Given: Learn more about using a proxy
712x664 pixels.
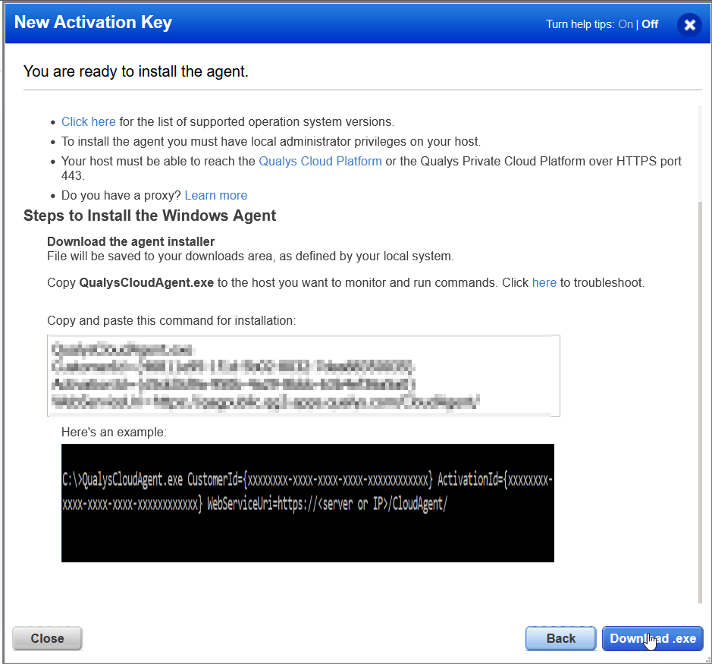Looking at the screenshot, I should point(215,195).
